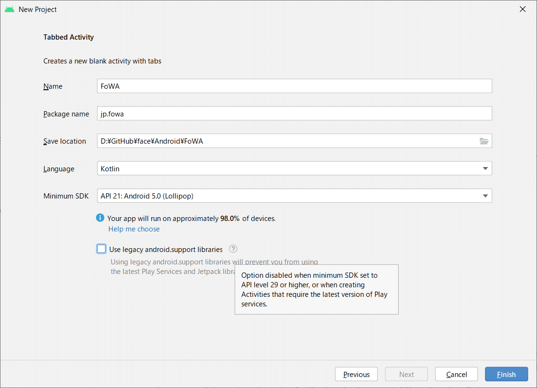Viewport: 537px width, 388px height.
Task: Click the Language dropdown arrow
Action: 485,168
